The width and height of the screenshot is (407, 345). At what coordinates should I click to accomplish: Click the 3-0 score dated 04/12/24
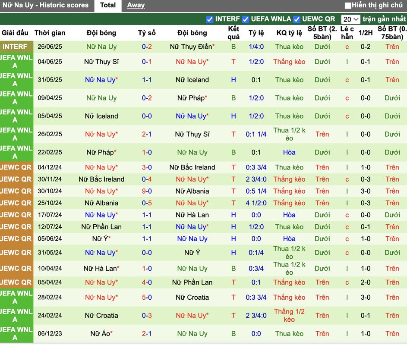pos(147,167)
